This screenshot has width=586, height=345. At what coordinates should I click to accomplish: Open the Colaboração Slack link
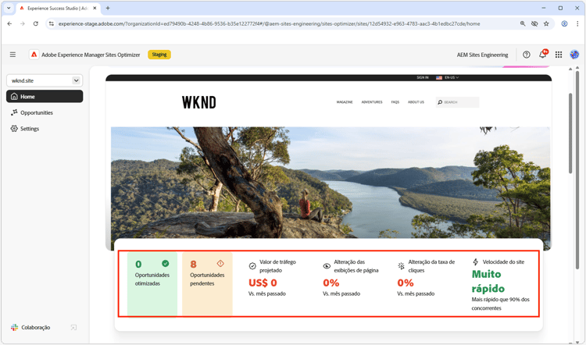click(30, 327)
